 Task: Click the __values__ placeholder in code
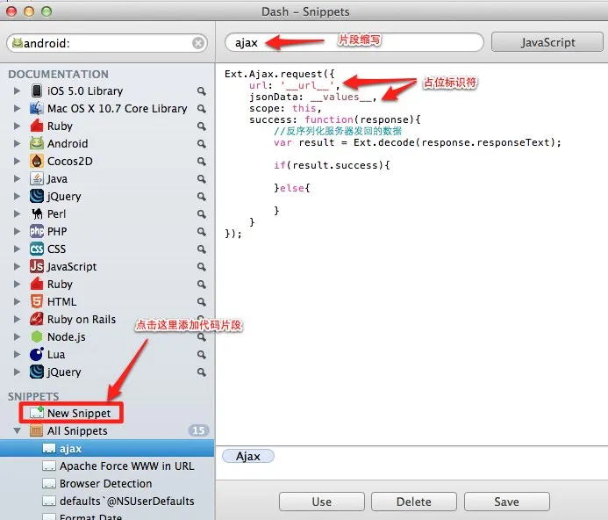tap(341, 97)
